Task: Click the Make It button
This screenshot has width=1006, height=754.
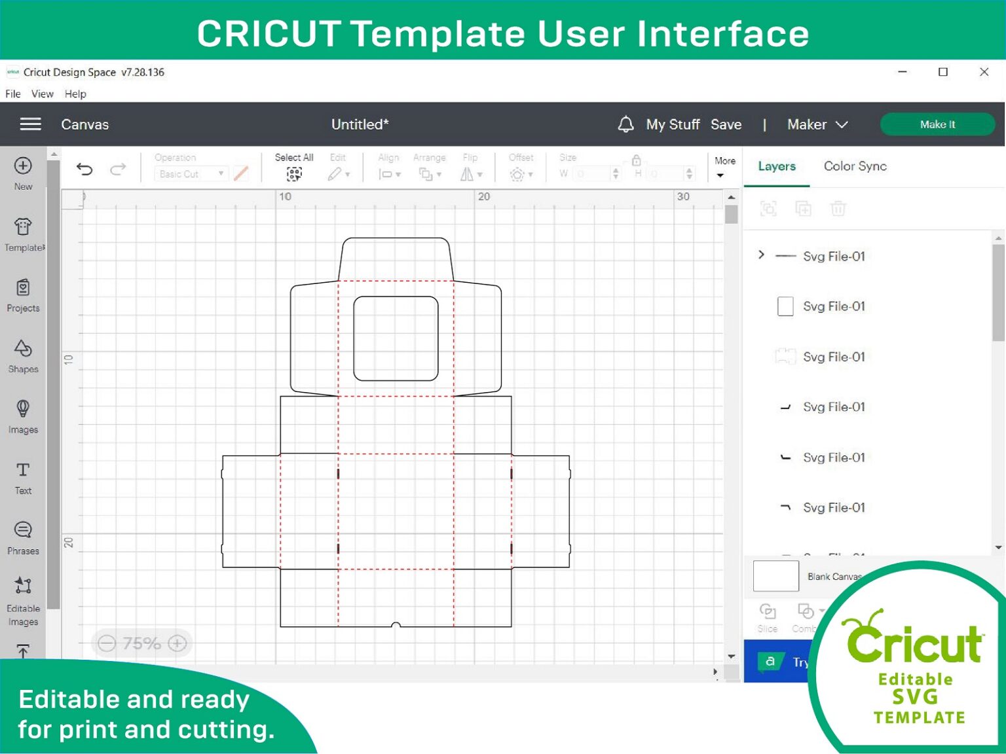Action: pos(937,124)
